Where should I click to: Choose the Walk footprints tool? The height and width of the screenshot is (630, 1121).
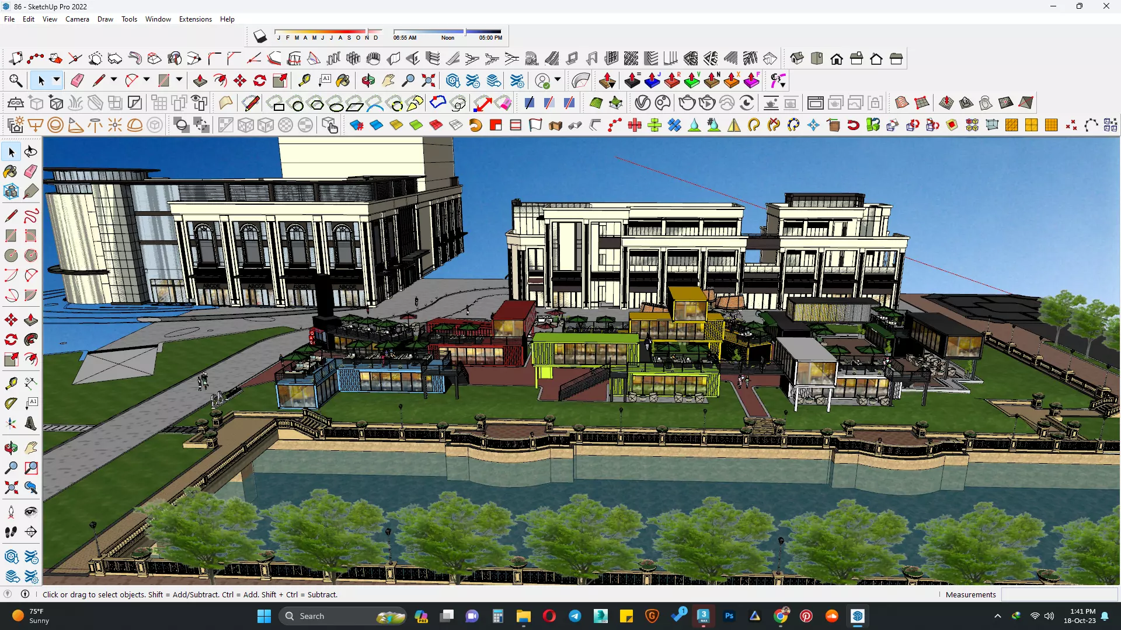click(x=11, y=532)
